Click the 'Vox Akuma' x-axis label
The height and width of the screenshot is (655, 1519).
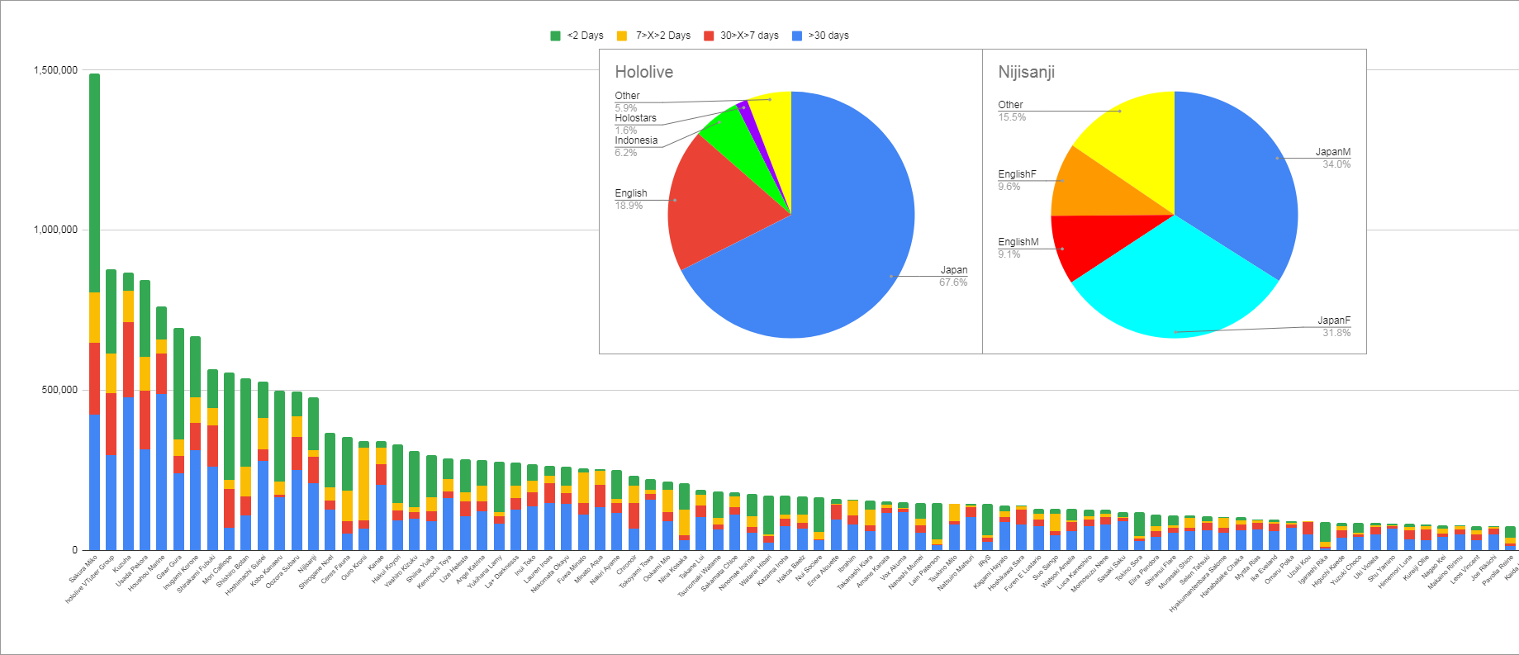pos(893,567)
